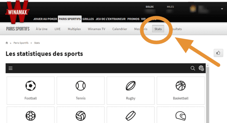Open the stats search magnifier

tap(193, 68)
